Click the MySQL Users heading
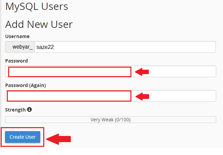223x155 pixels. tap(37, 6)
